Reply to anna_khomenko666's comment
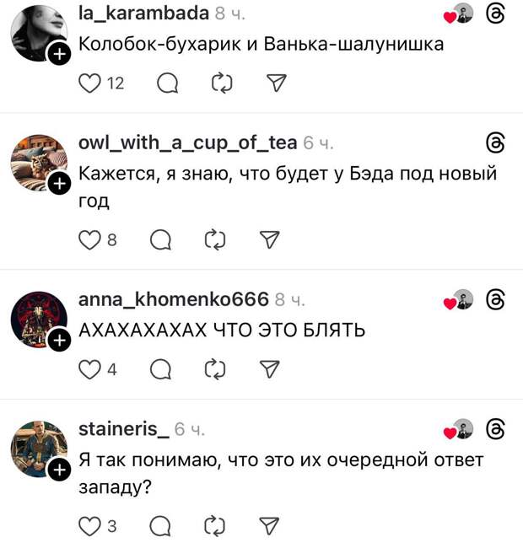This screenshot has height=548, width=523. 160,370
